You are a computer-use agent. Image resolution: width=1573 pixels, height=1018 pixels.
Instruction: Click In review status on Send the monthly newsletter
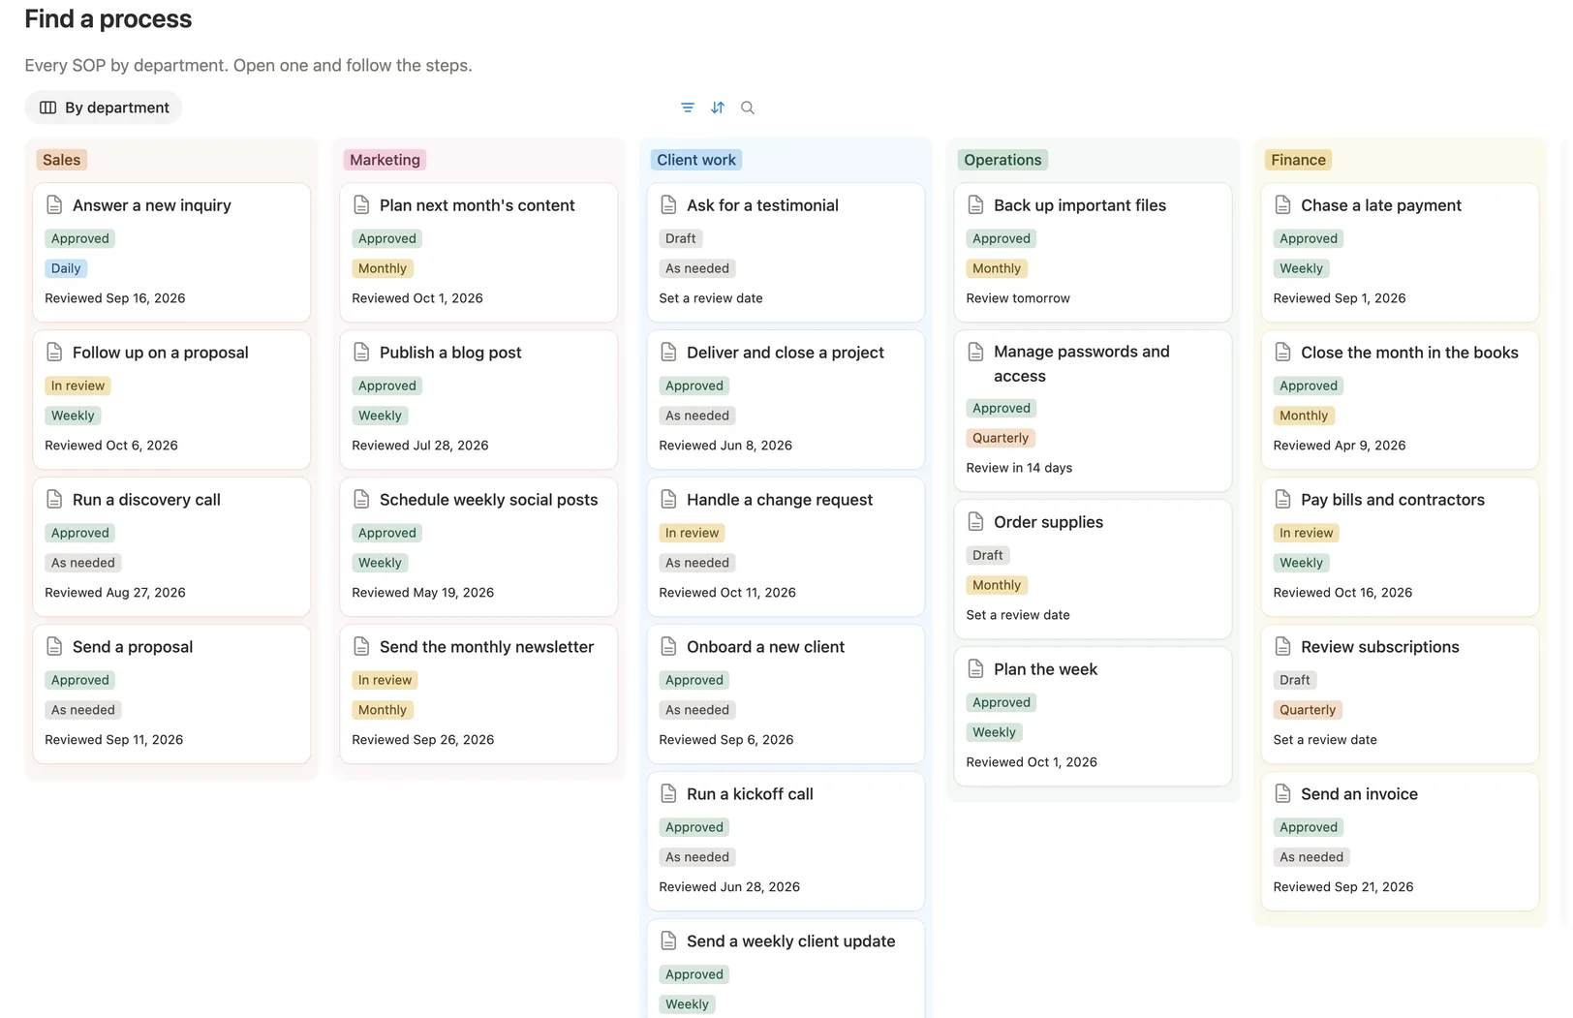(385, 680)
